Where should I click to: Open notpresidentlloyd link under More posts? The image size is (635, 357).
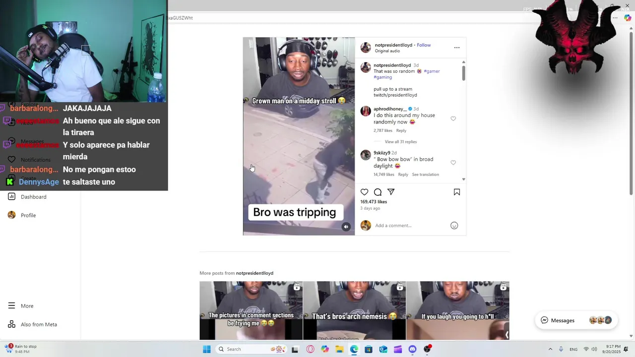[x=254, y=273]
